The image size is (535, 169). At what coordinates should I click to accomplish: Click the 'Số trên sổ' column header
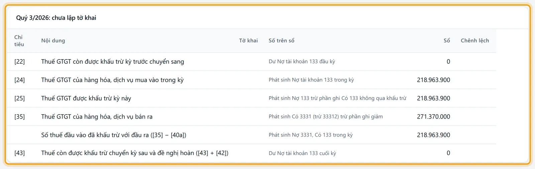click(x=282, y=41)
